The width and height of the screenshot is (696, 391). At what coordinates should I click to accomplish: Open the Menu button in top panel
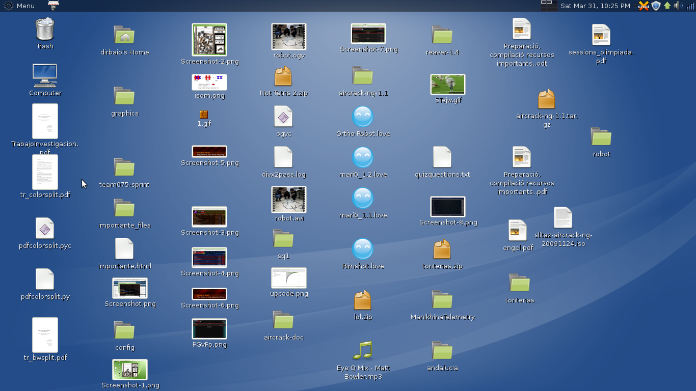tap(19, 6)
